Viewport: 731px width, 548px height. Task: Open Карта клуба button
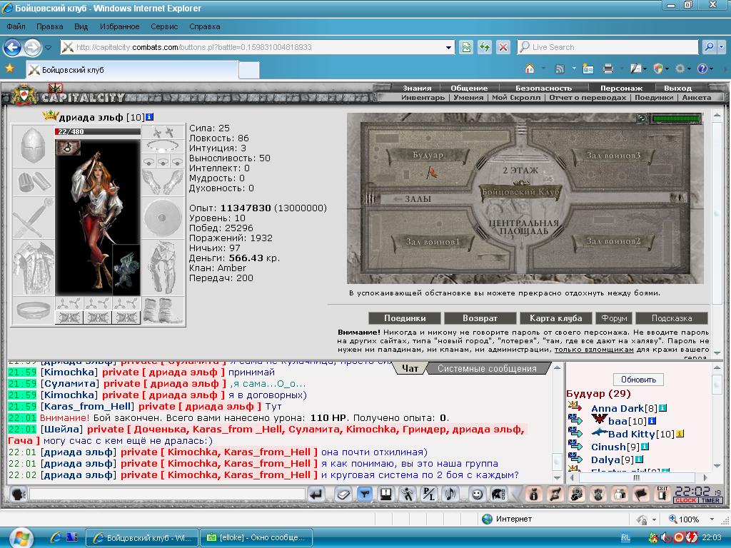tap(555, 318)
